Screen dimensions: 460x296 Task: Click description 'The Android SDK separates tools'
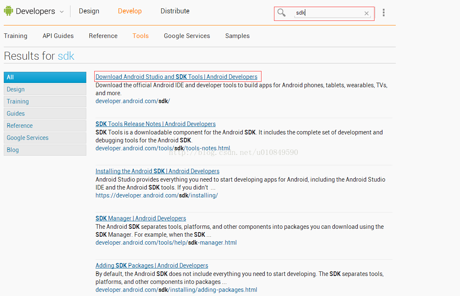(240, 231)
